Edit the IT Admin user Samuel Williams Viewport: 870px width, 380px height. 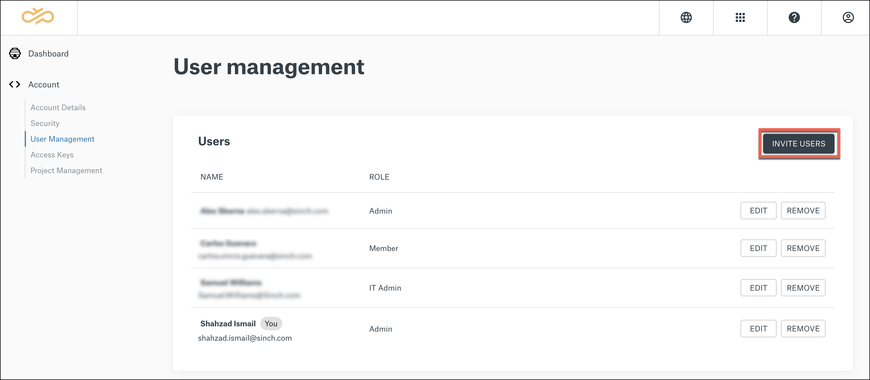coord(758,288)
